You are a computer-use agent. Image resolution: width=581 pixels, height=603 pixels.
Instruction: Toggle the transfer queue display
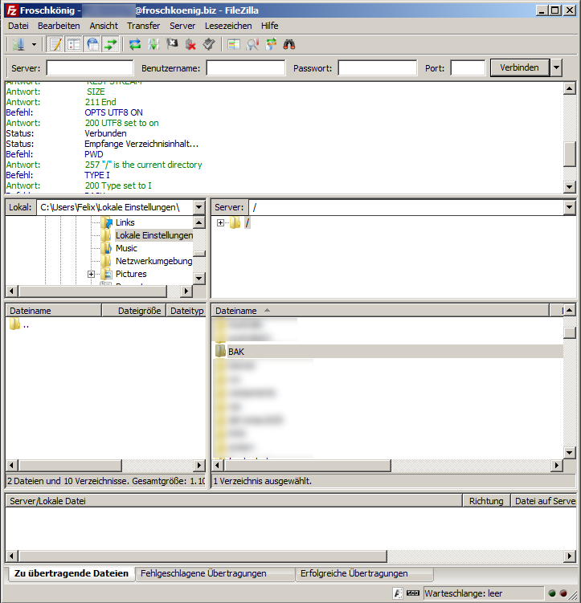point(110,44)
